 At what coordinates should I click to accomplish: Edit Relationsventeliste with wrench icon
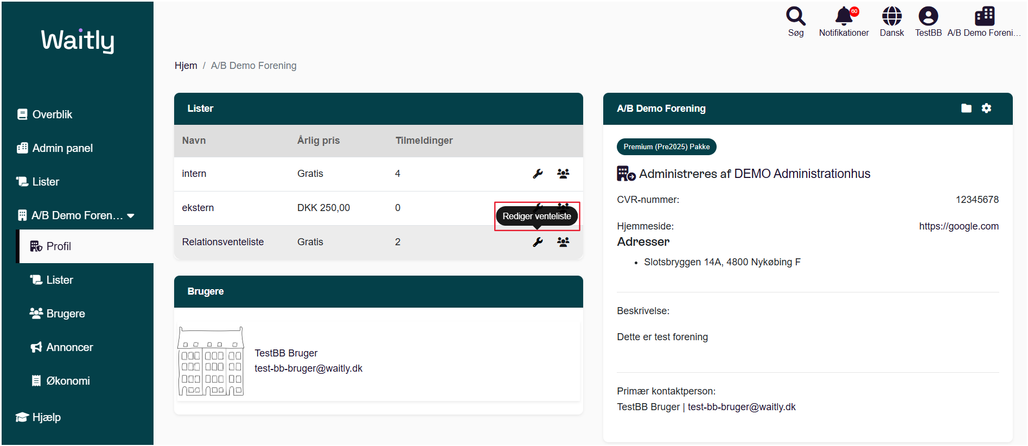point(538,242)
